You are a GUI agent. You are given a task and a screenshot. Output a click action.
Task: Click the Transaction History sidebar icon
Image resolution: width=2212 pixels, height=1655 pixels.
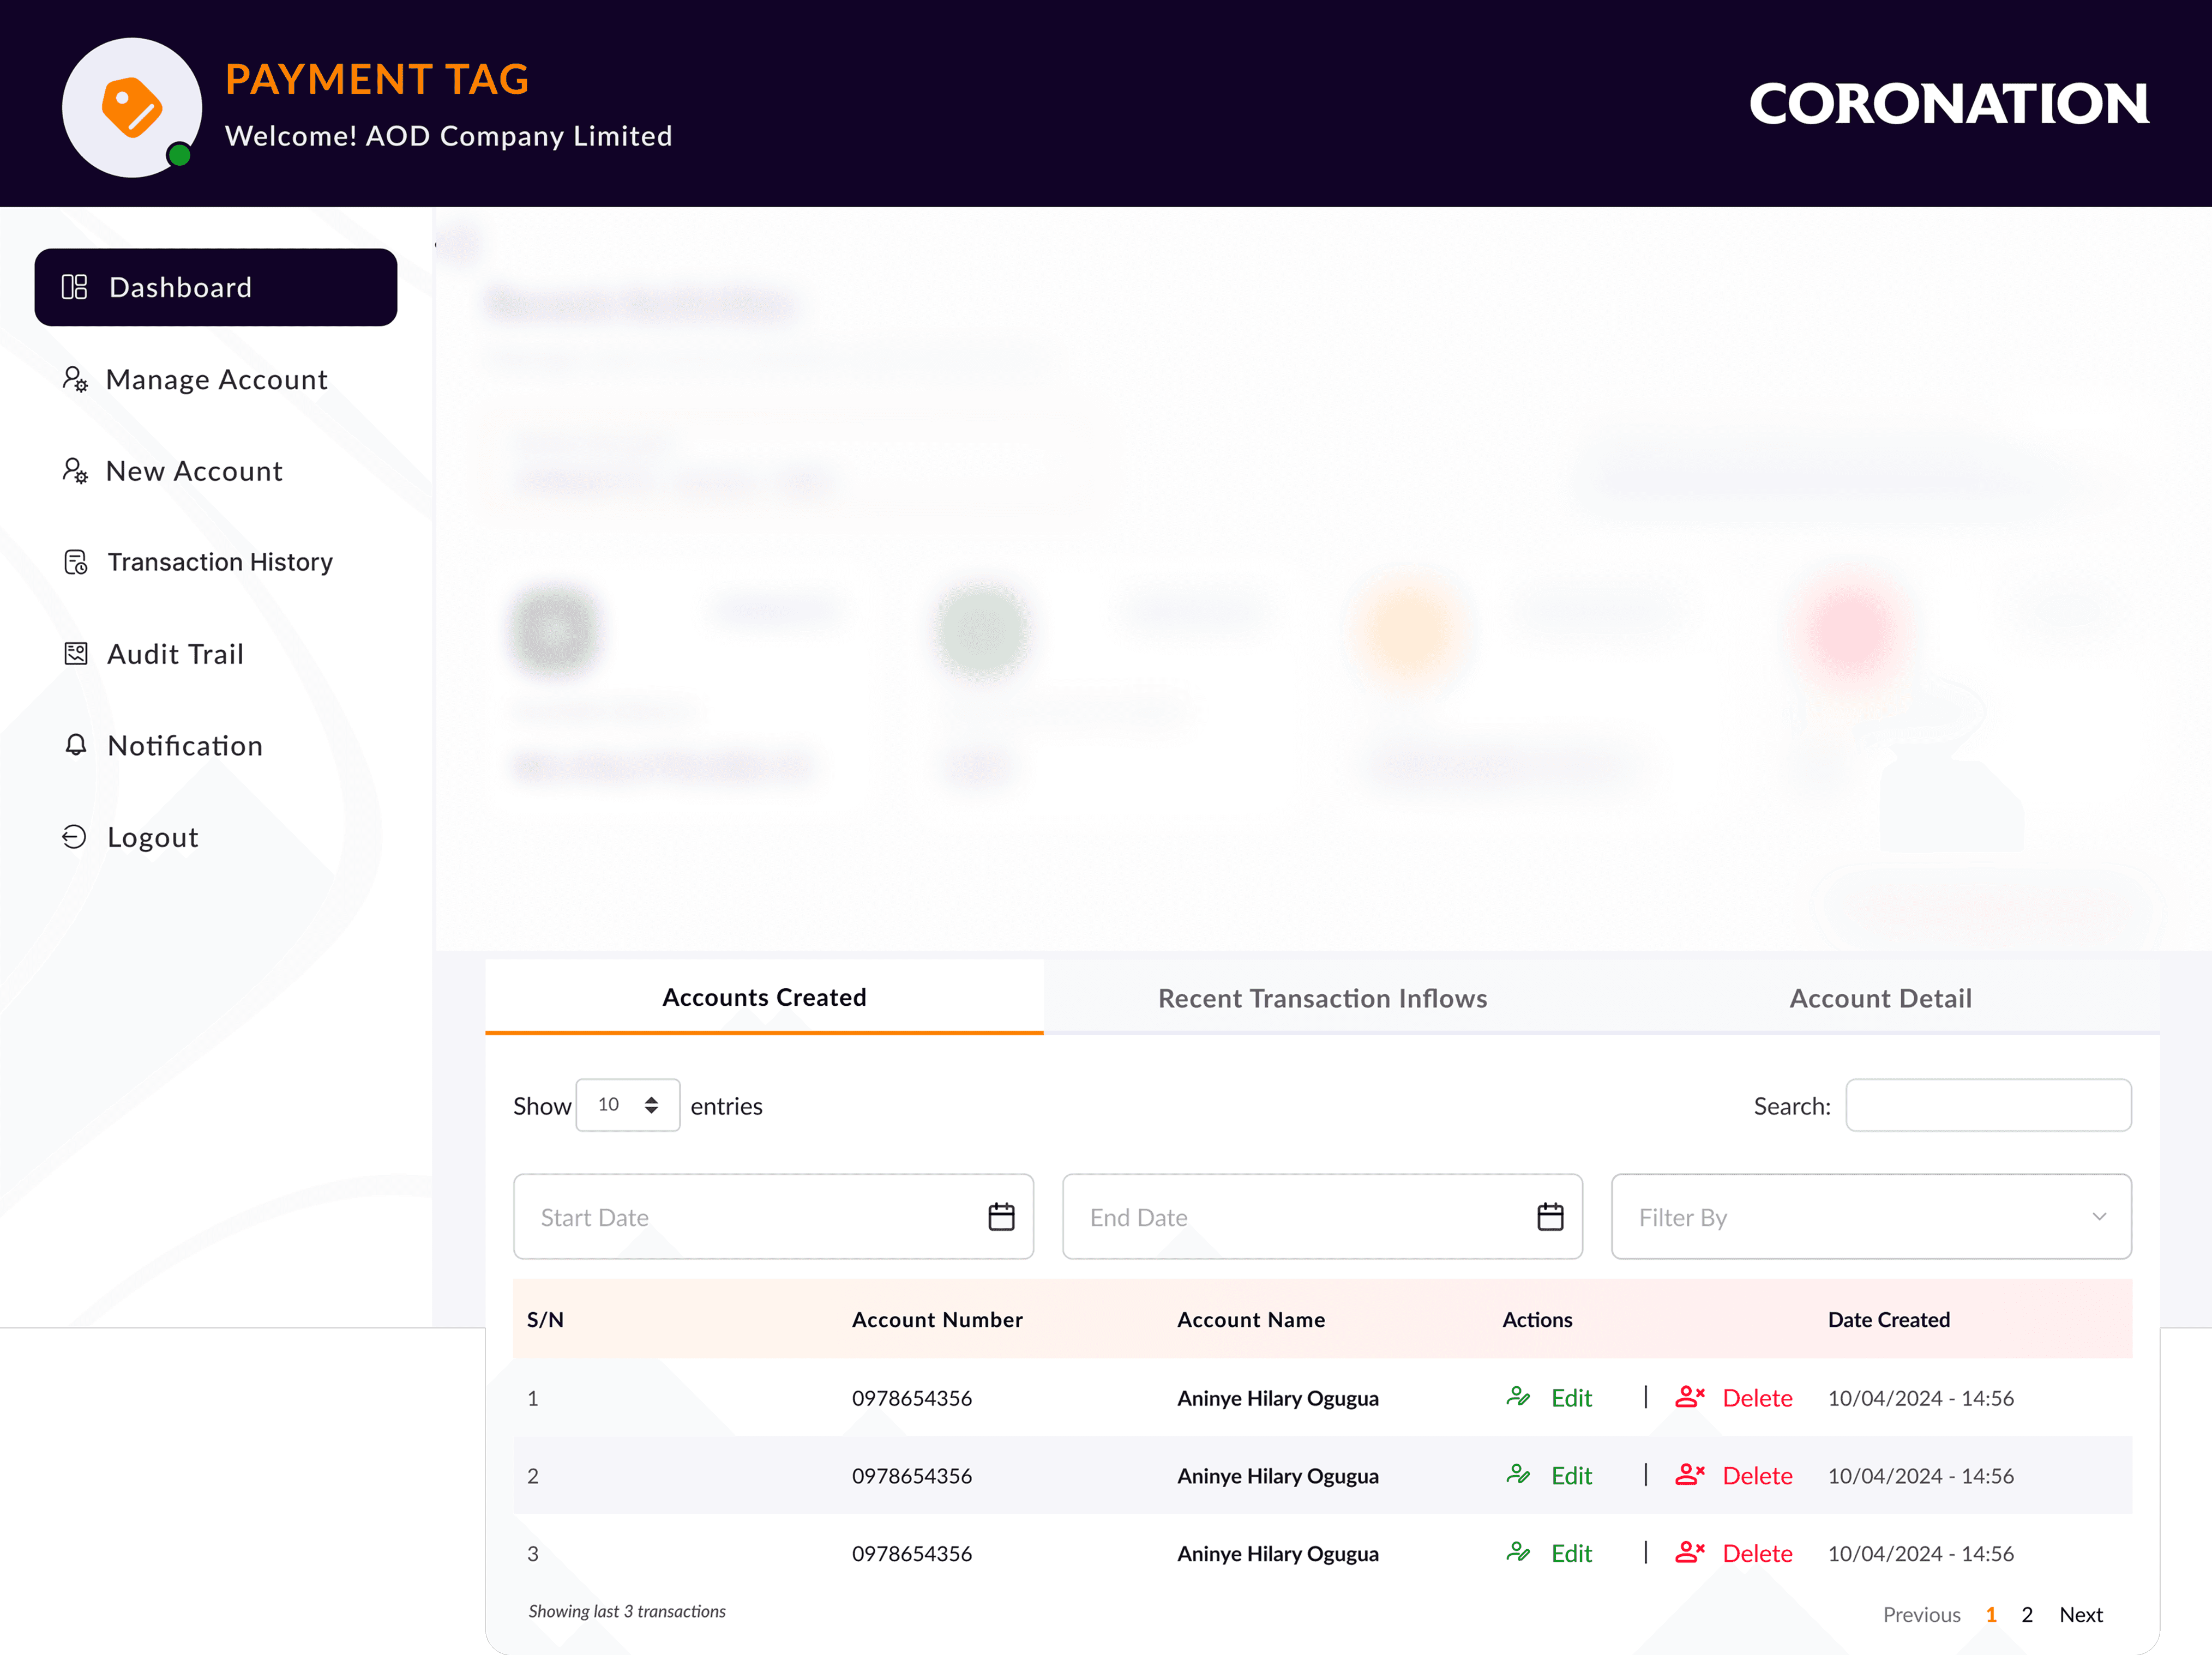76,563
